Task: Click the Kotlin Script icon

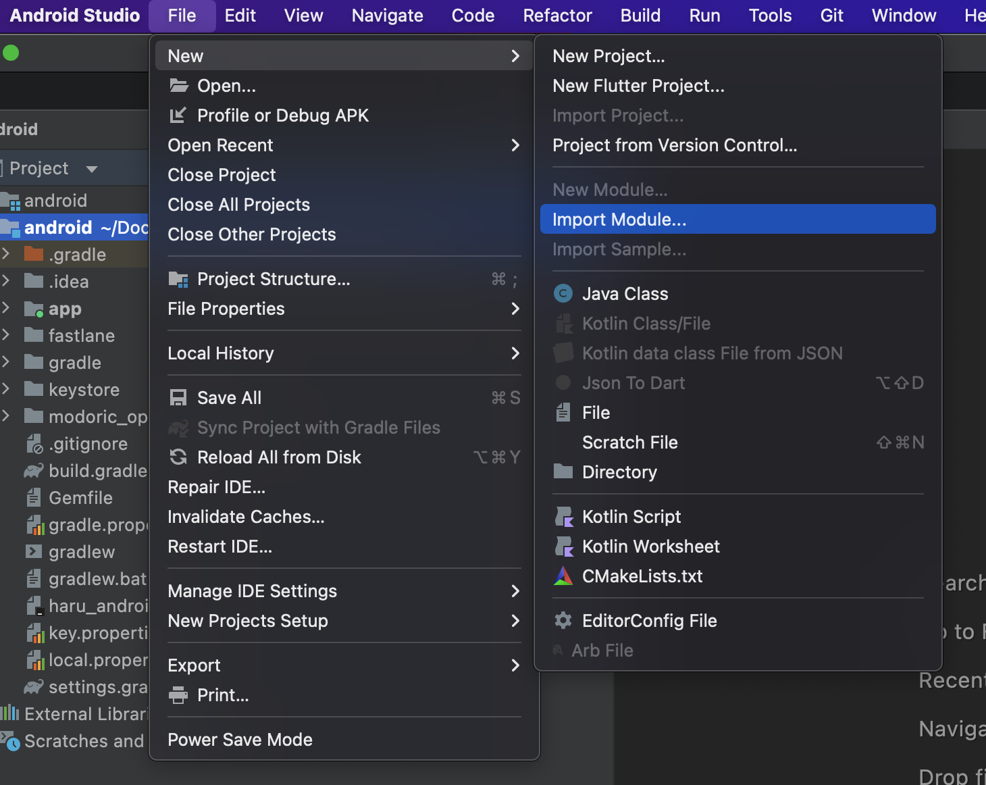Action: [x=563, y=517]
